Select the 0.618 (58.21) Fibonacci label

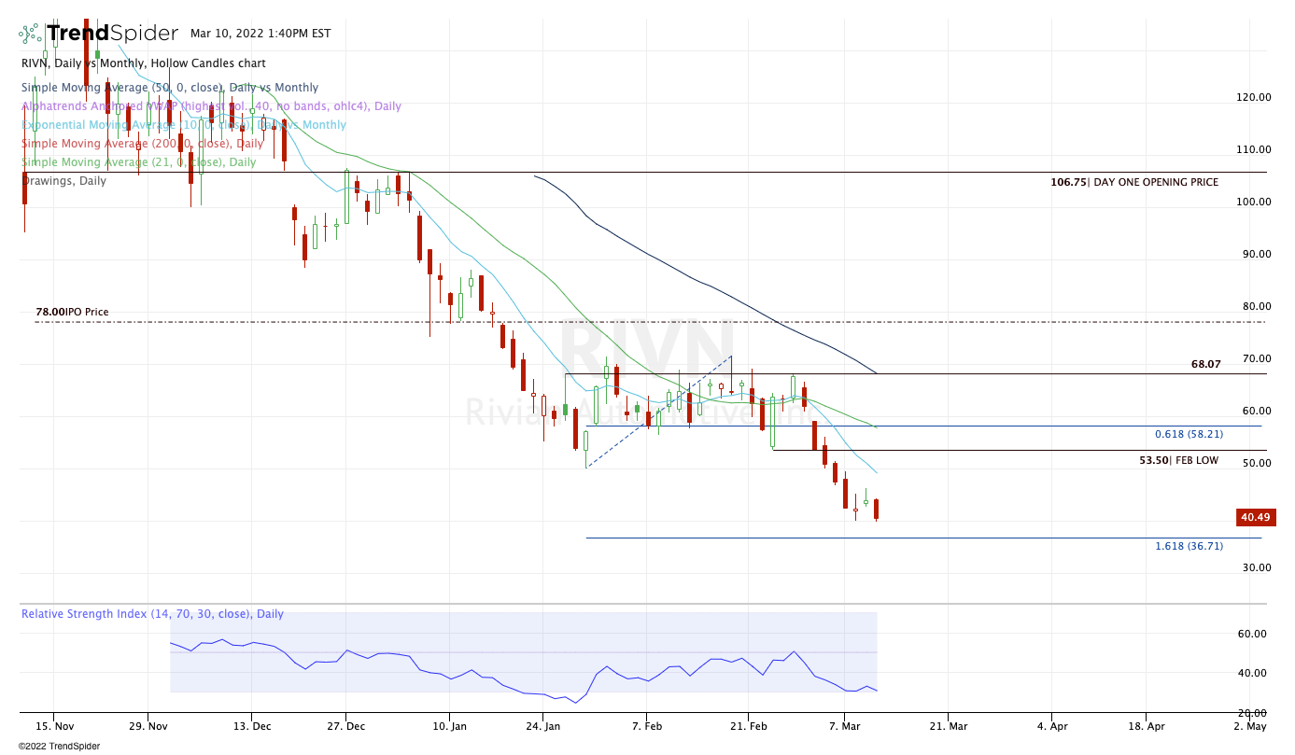coord(1189,434)
